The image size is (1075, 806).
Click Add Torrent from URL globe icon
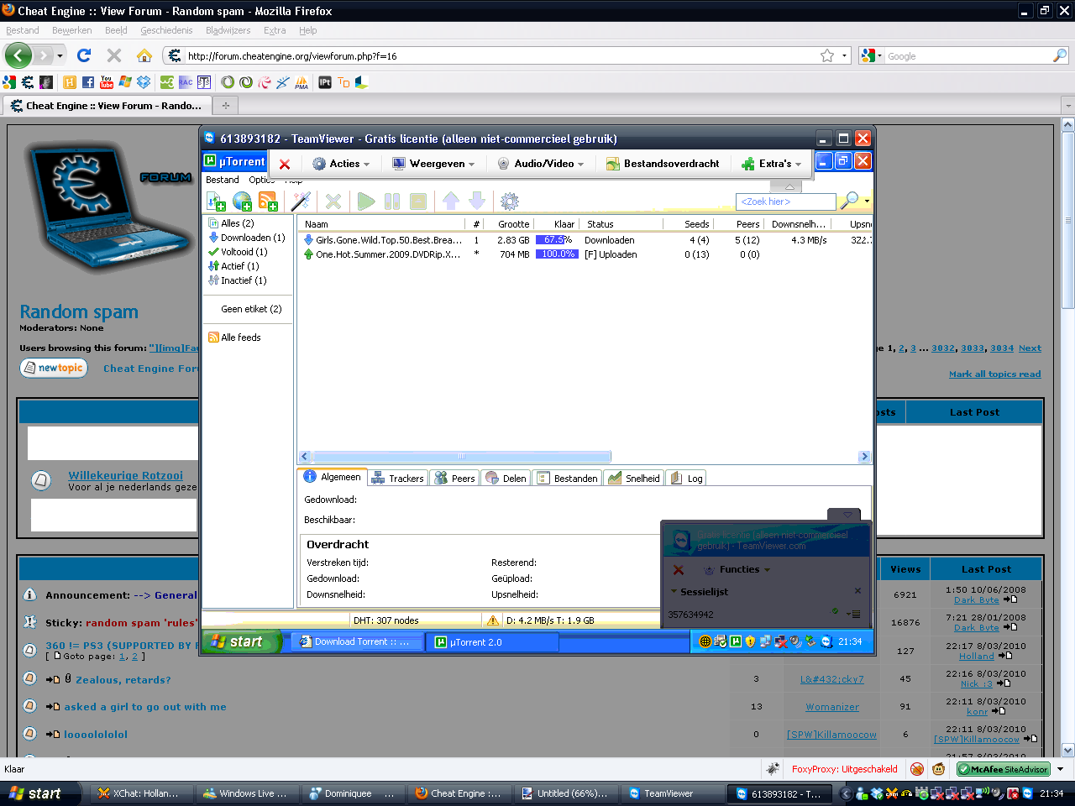point(243,201)
